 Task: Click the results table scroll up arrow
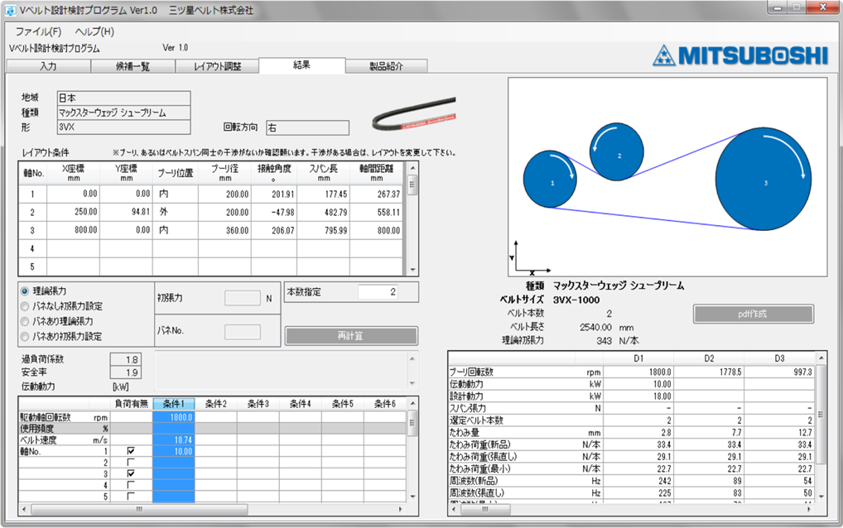821,358
